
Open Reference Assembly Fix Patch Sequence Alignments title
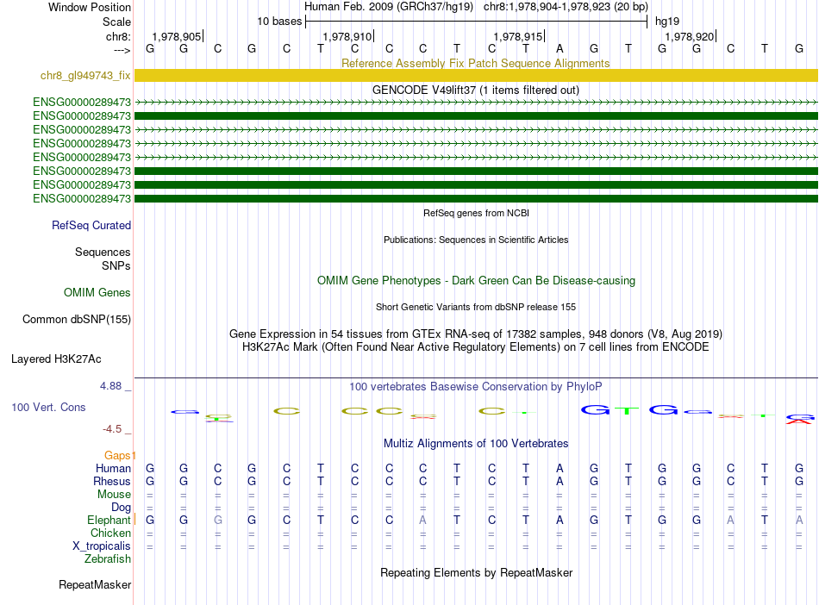[x=476, y=63]
